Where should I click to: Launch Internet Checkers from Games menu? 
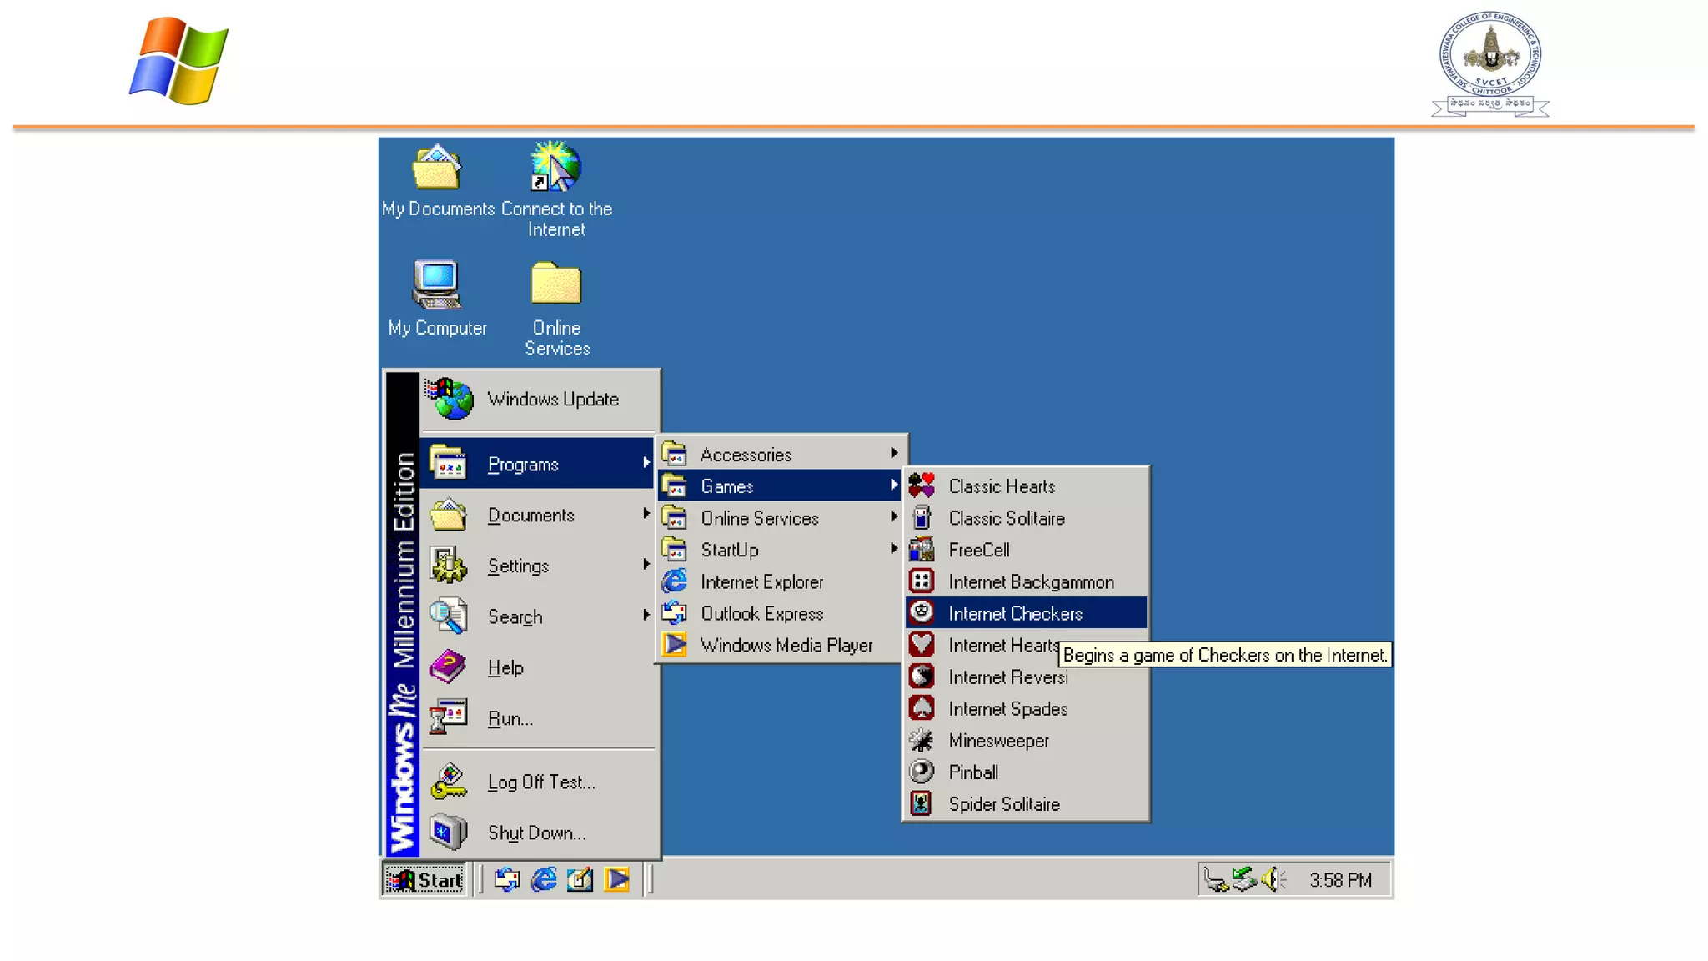click(x=1015, y=614)
